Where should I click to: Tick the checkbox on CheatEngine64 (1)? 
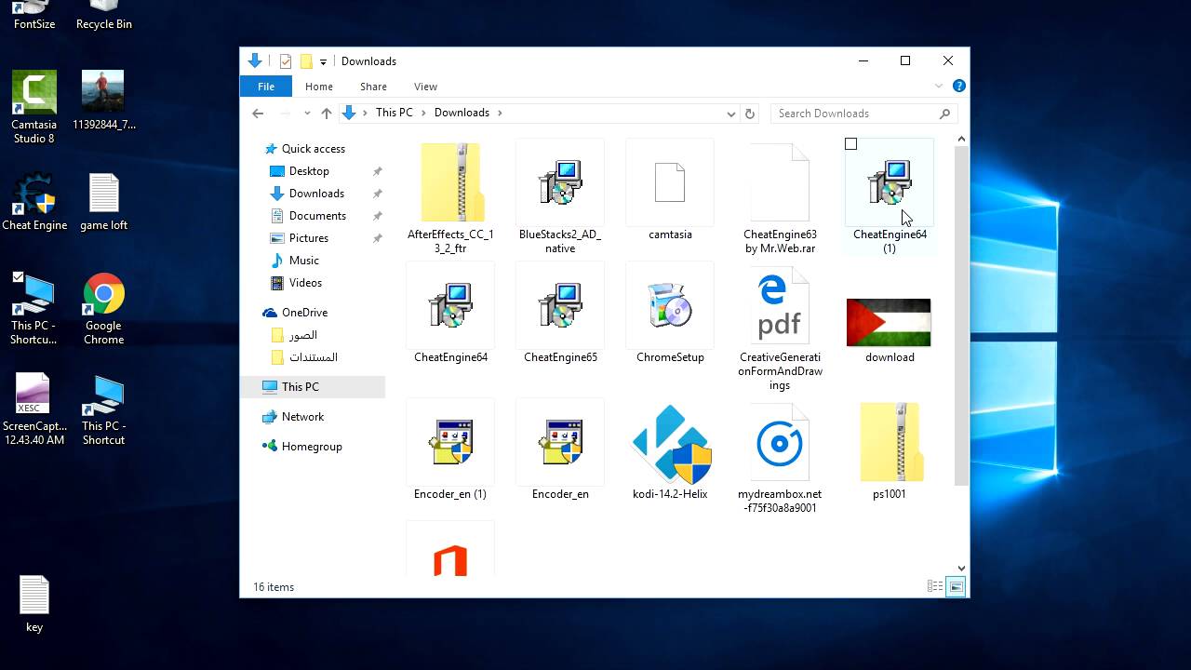coord(850,144)
